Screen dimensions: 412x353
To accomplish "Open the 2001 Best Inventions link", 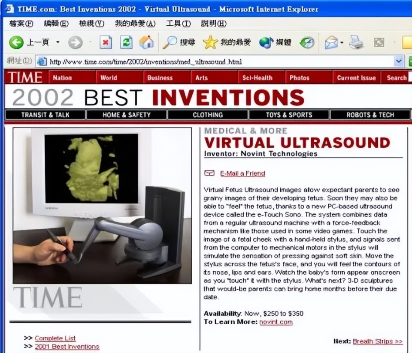I will 67,347.
